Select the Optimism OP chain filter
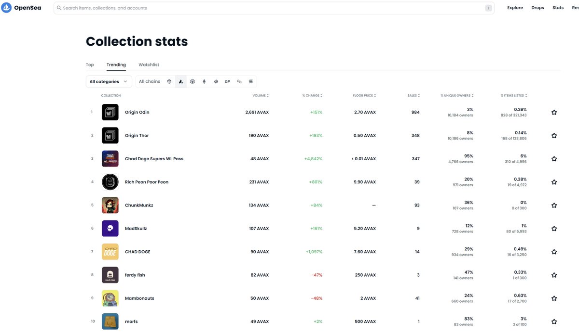This screenshot has height=334, width=579. tap(227, 82)
